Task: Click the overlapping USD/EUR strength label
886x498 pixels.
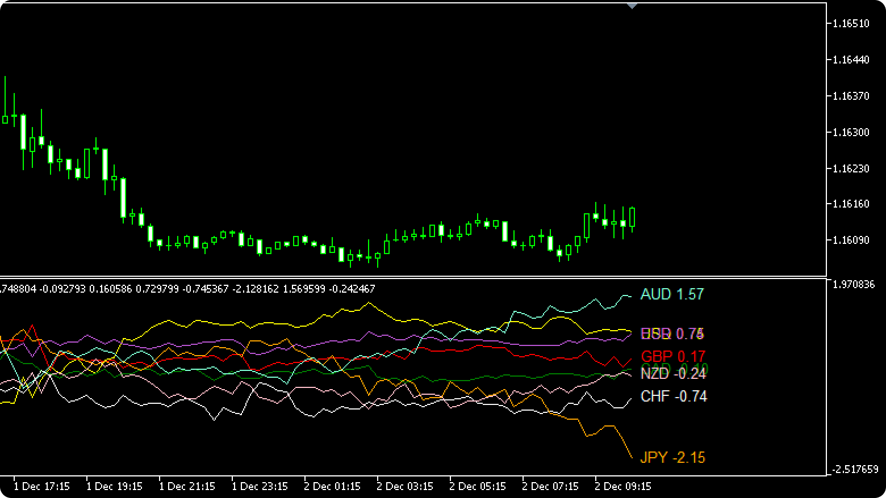Action: point(672,335)
